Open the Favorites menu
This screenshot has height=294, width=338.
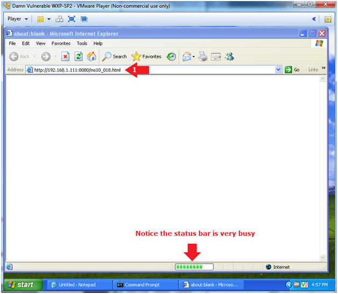(61, 44)
